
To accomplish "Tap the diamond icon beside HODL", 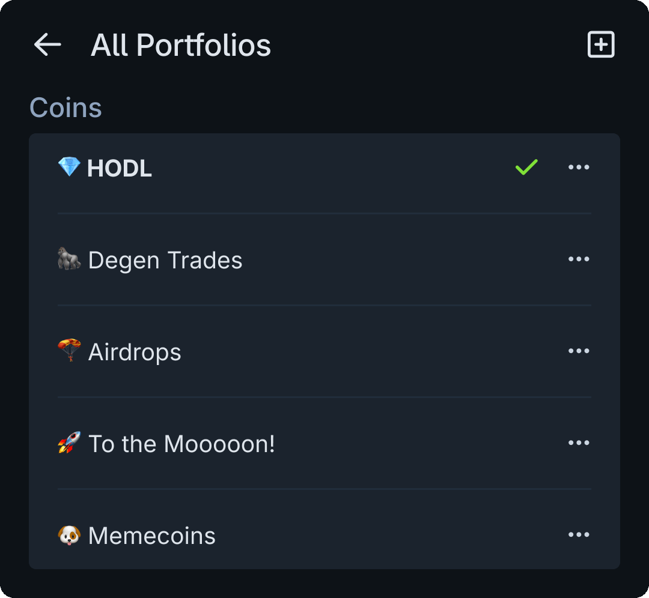I will tap(69, 168).
